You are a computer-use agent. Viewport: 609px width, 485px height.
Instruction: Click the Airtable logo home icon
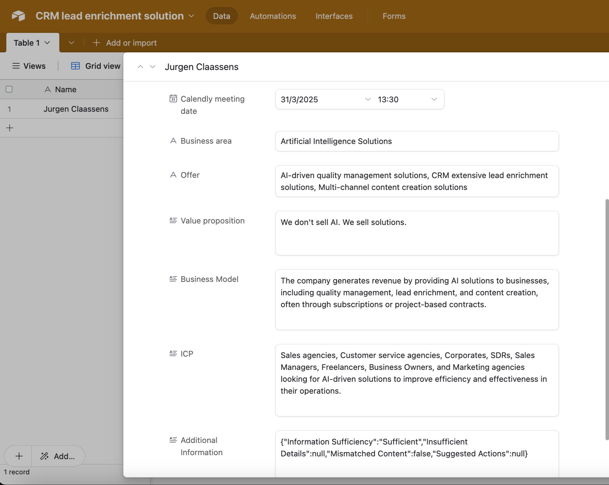point(18,16)
